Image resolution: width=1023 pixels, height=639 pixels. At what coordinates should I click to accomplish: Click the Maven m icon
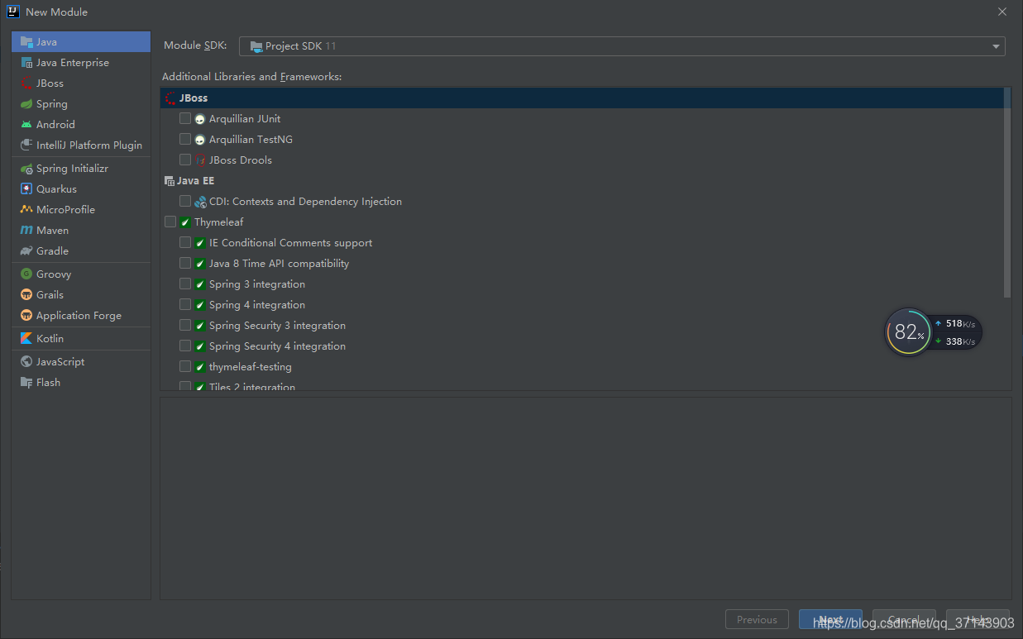click(26, 230)
